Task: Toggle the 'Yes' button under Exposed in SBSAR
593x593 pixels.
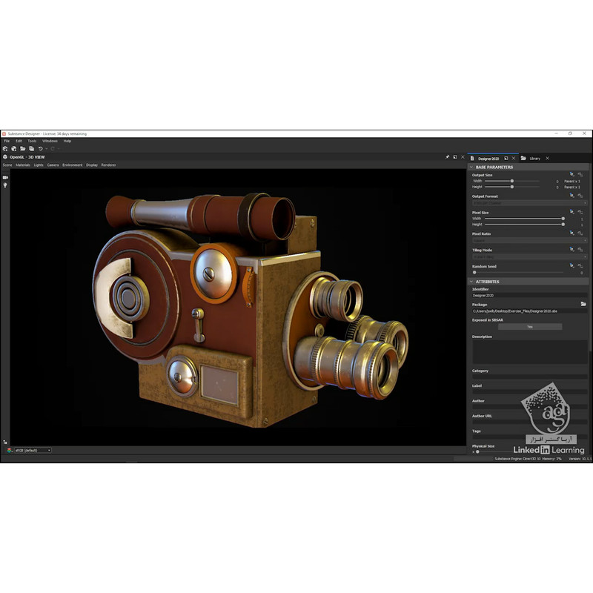Action: point(529,326)
